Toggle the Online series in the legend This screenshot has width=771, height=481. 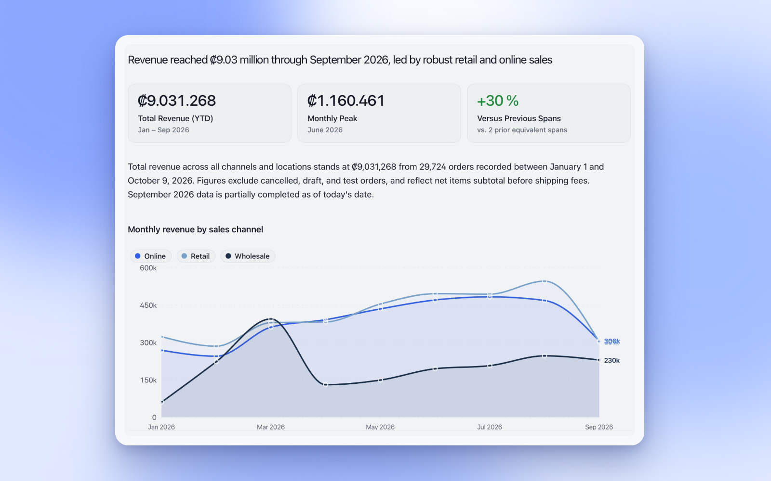coord(151,256)
